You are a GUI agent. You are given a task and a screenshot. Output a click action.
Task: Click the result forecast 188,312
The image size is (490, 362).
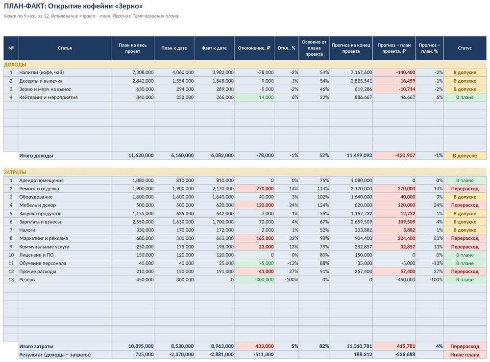351,355
